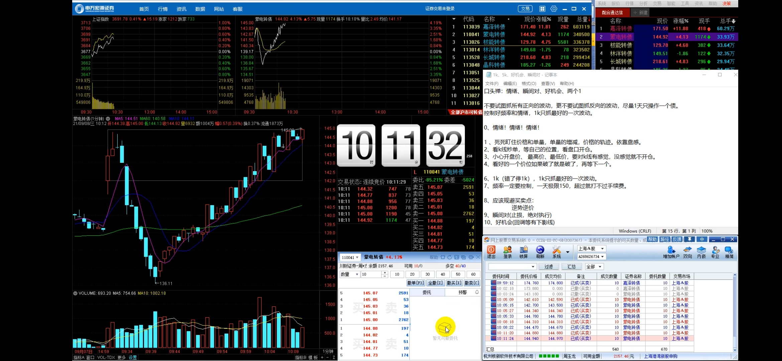Click the zoom-in plus at chart bottom right
The height and width of the screenshot is (361, 782).
322,357
